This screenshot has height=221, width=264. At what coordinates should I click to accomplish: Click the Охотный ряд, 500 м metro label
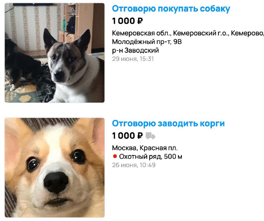150,156
